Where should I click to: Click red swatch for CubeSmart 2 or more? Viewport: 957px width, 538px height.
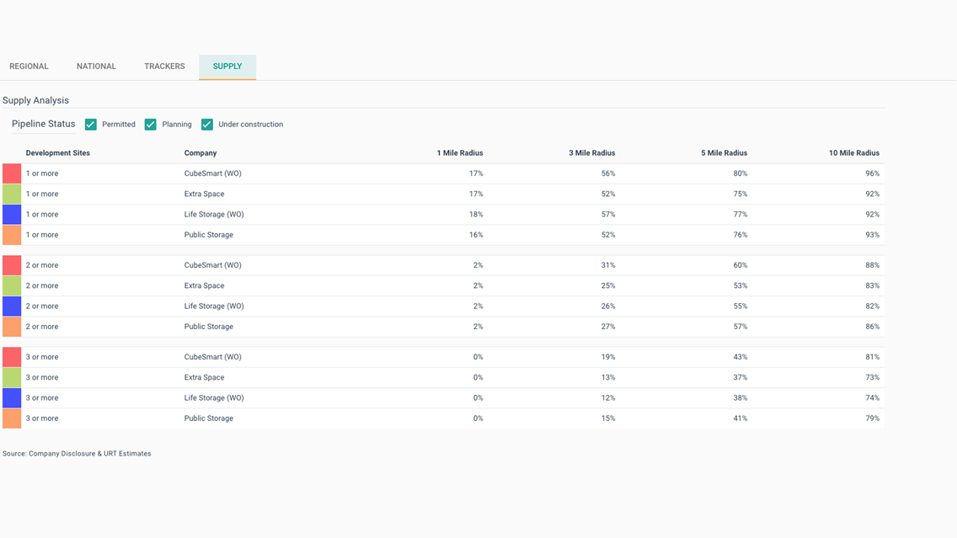click(12, 265)
